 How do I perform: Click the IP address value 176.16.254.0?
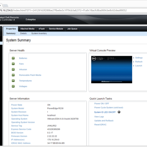pos(53,140)
